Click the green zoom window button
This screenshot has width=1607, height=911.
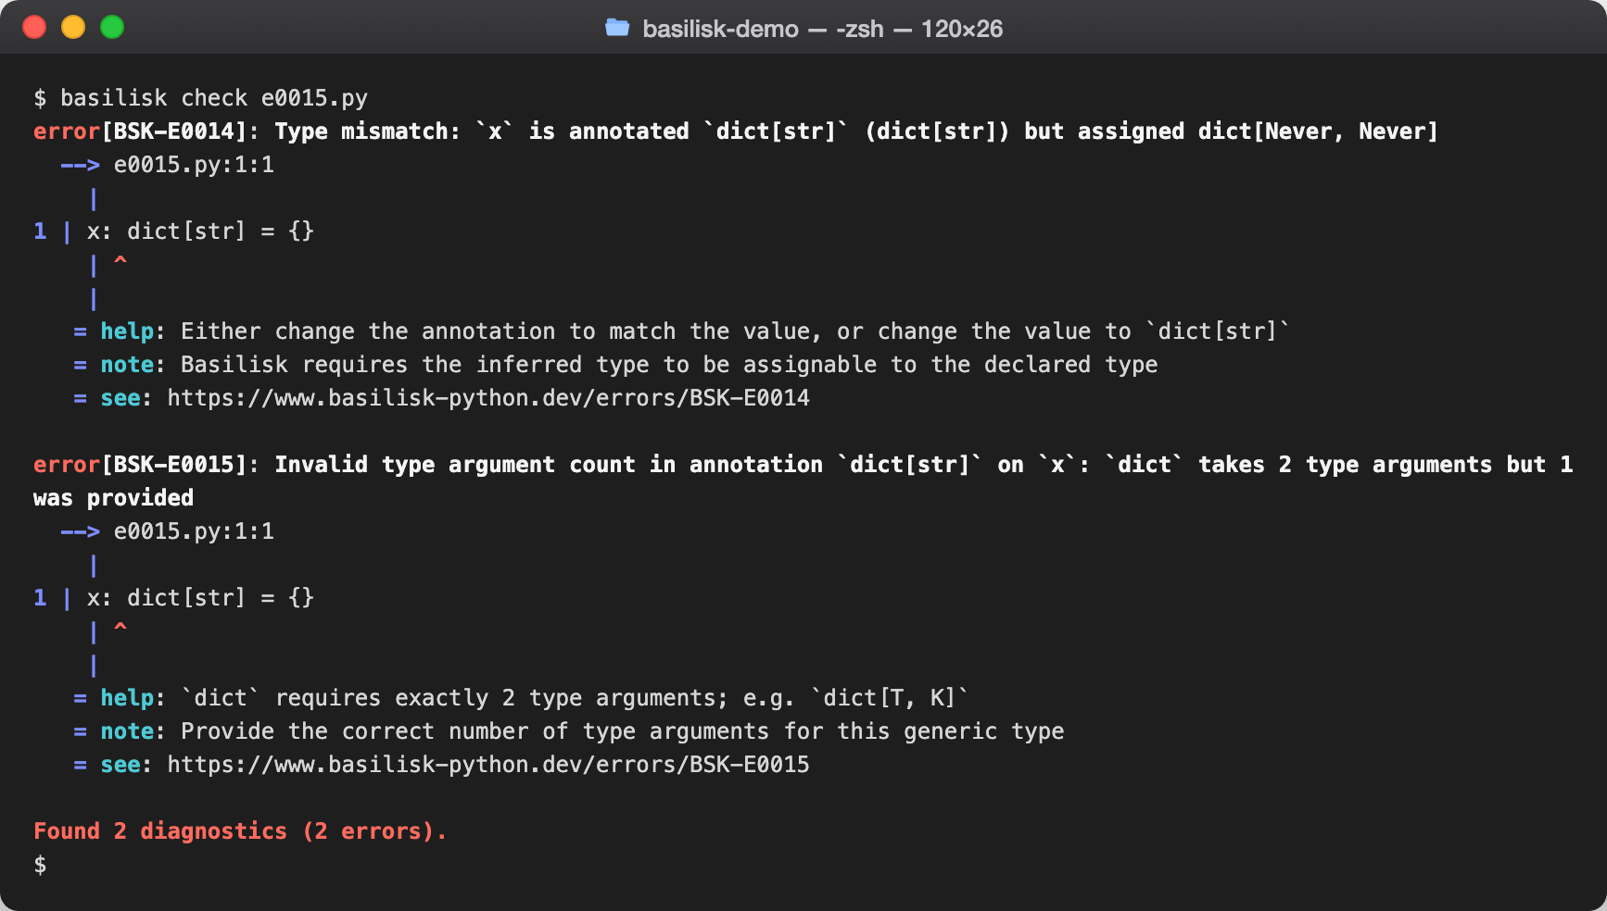point(112,28)
